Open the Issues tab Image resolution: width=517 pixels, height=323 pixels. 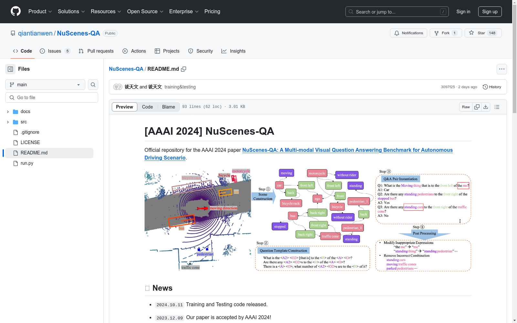[55, 51]
